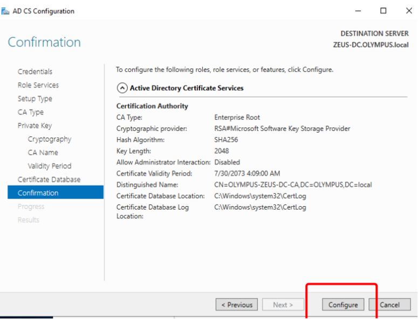Viewport: 418px width, 319px height.
Task: Collapse the Active Directory Certificate Services section
Action: [122, 88]
